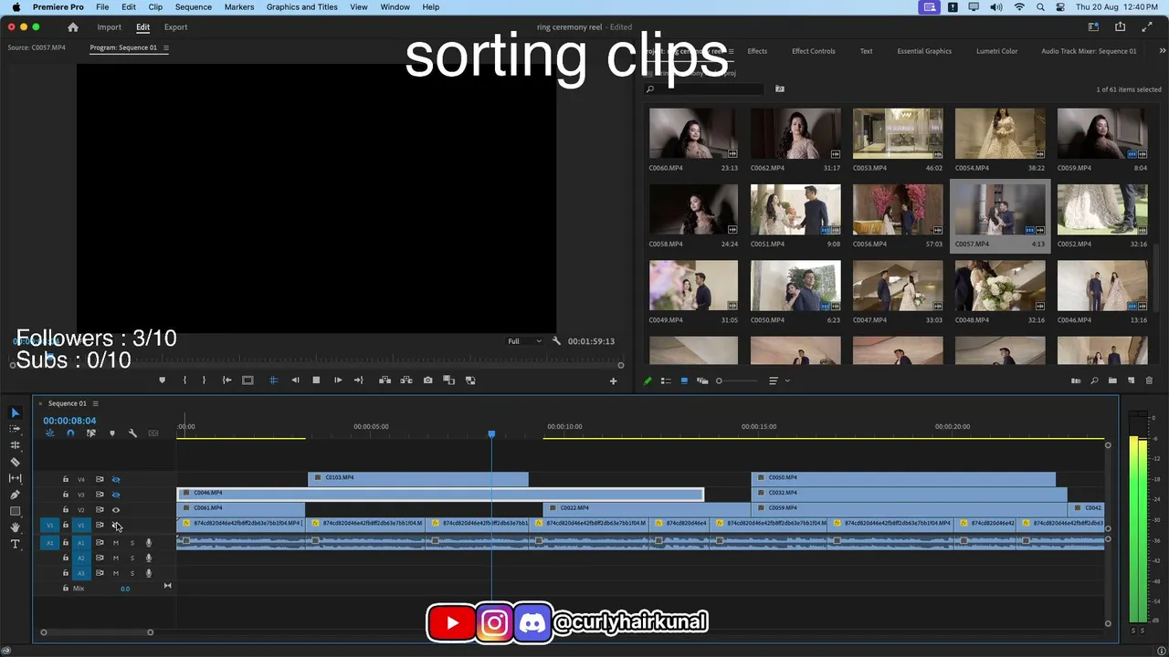Screen dimensions: 1169x657
Task: Click the New Item icon
Action: 1131,381
